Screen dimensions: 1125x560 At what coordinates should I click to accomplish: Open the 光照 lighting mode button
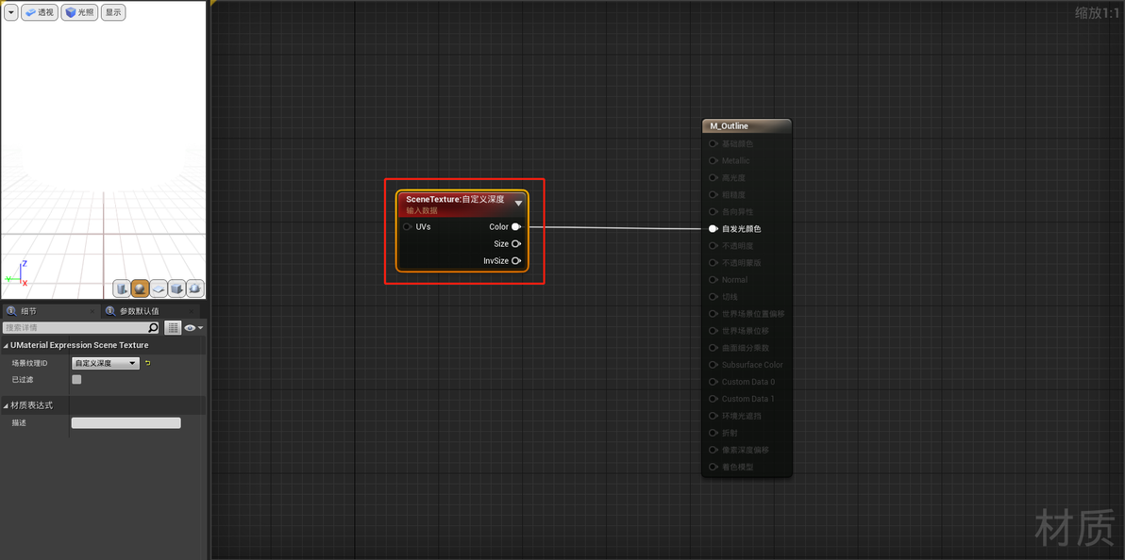point(79,12)
